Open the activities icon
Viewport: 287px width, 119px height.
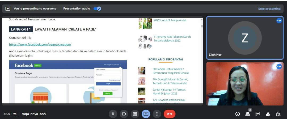click(x=268, y=114)
